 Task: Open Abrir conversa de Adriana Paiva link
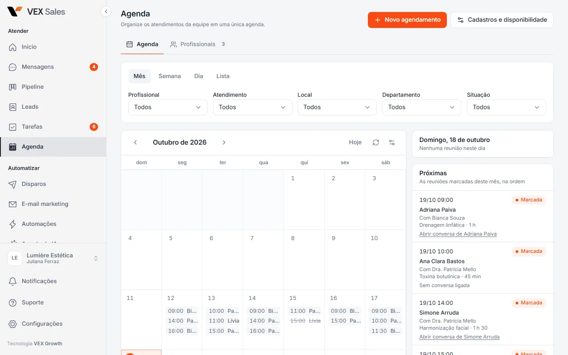(458, 234)
